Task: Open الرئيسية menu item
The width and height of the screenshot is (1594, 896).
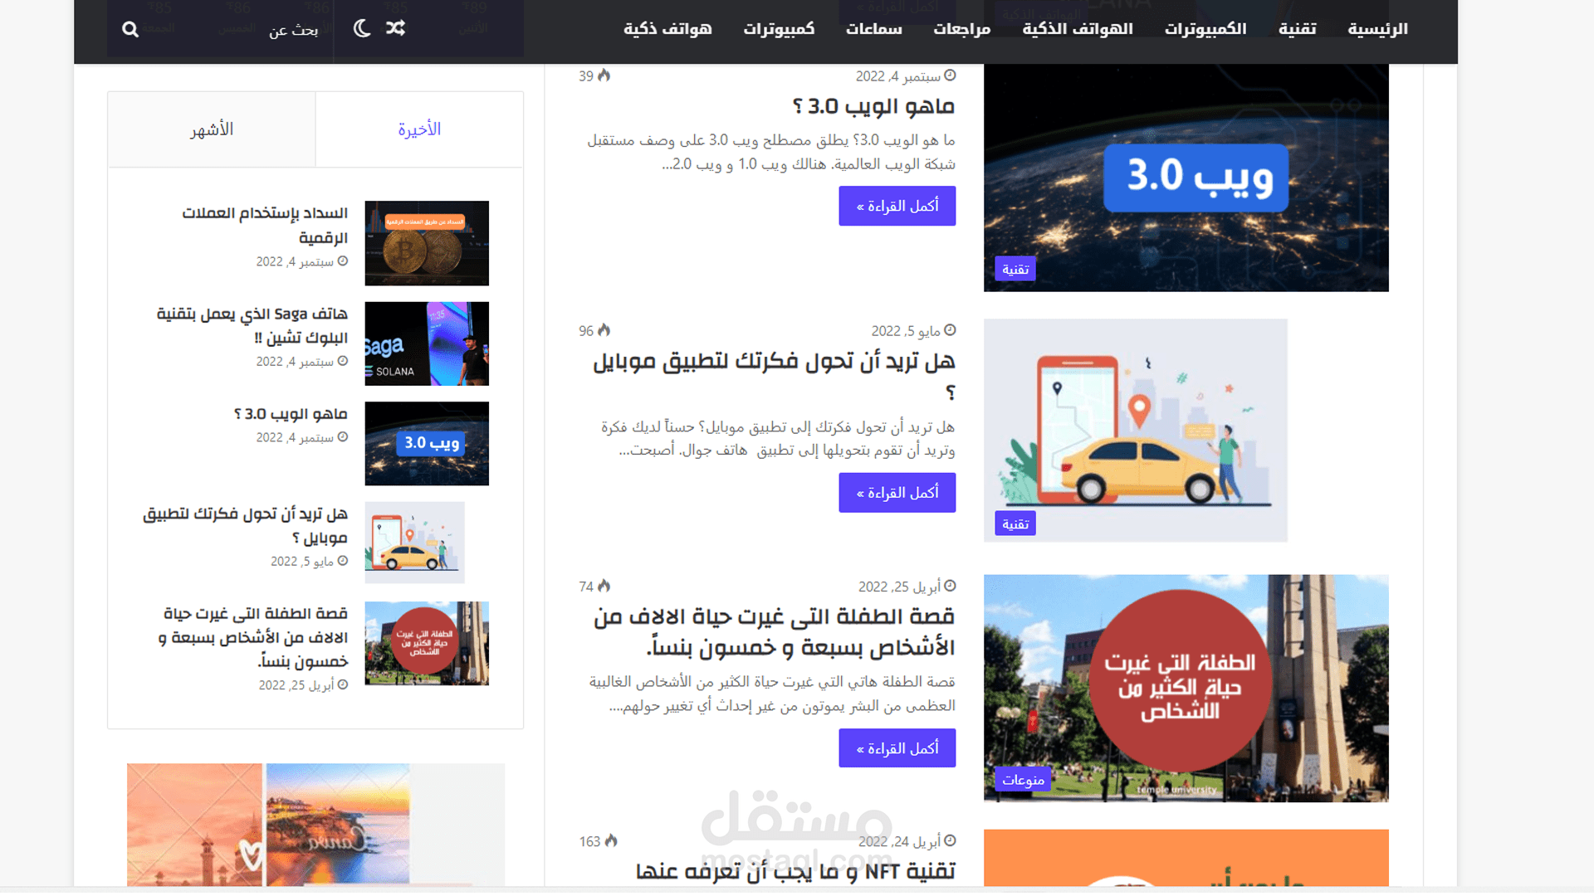Action: (1377, 29)
